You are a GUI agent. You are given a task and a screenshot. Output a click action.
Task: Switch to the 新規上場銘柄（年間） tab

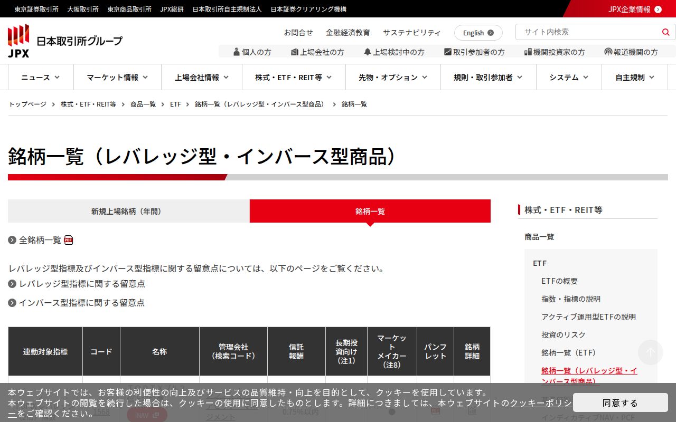(128, 211)
